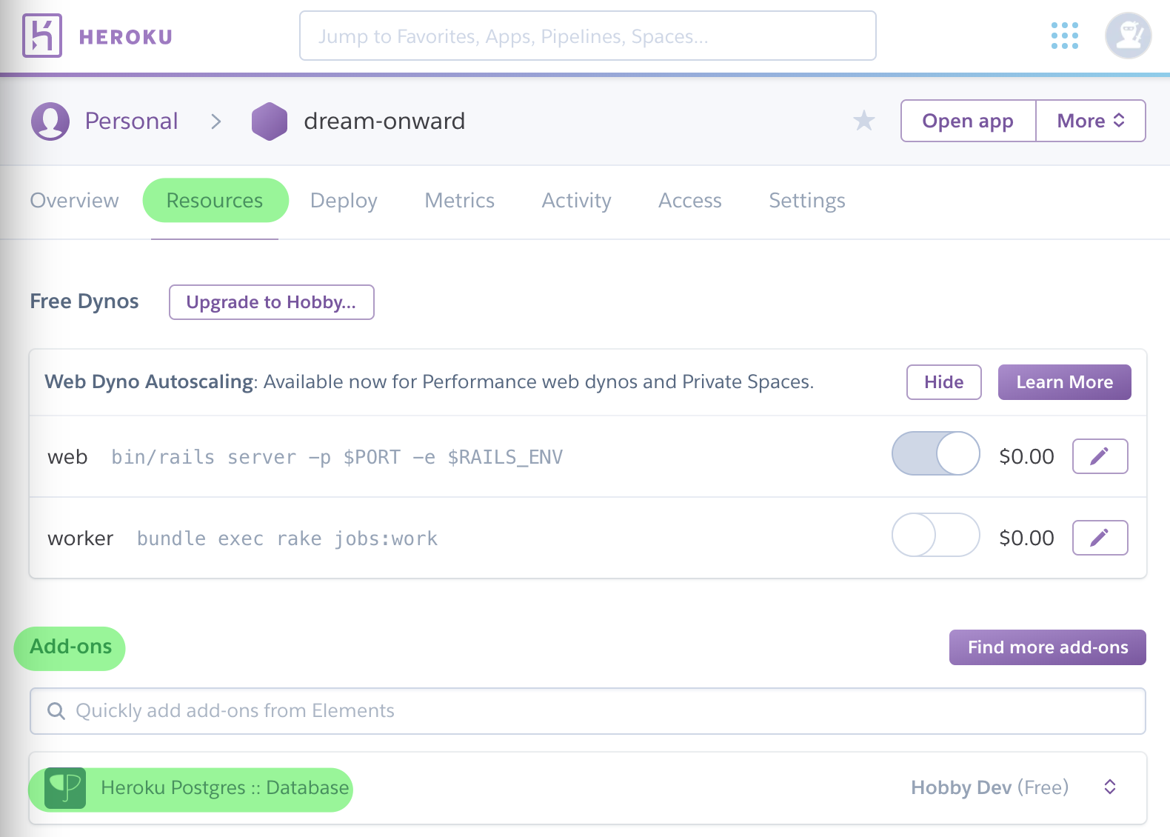The height and width of the screenshot is (837, 1170).
Task: Click Learn More about autoscaling
Action: coord(1065,382)
